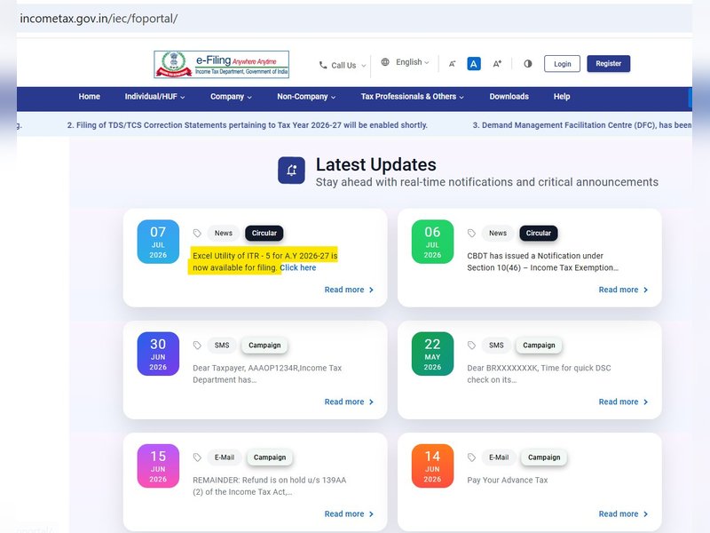Click the tag icon on the 06 Jul card
The image size is (710, 533).
tap(471, 233)
